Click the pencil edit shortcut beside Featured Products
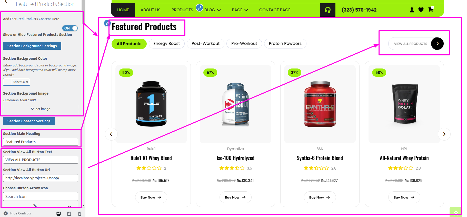Image resolution: width=467 pixels, height=217 pixels. pos(107,23)
